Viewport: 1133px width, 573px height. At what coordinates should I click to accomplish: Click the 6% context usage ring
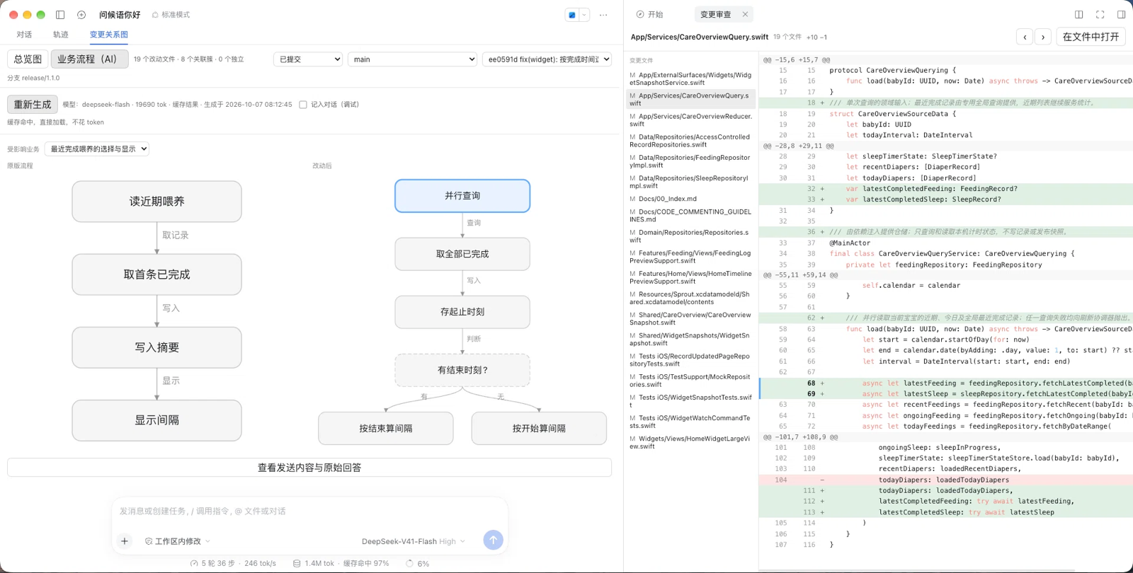(x=409, y=564)
